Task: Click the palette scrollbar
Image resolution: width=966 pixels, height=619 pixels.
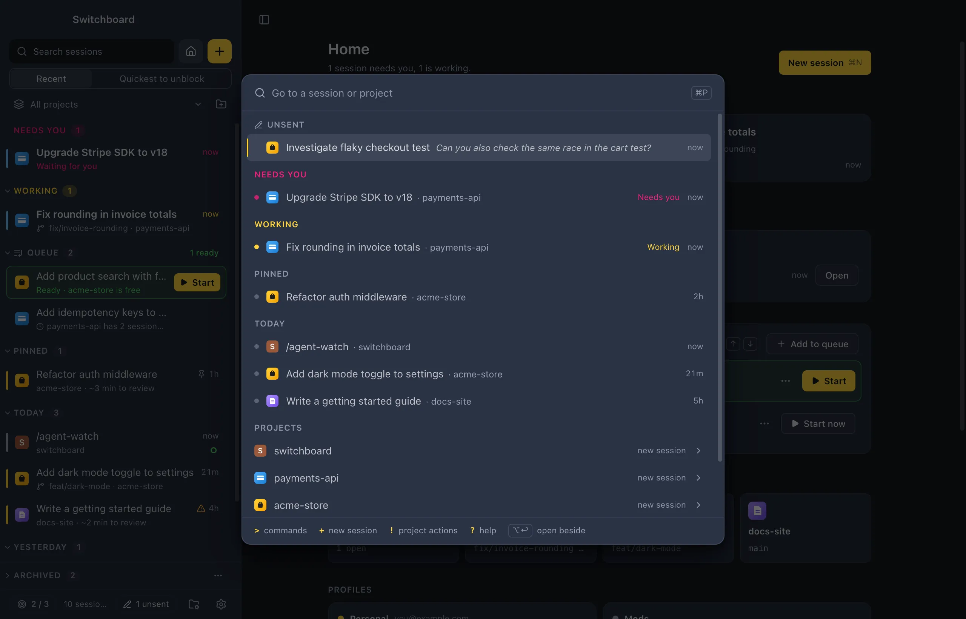Action: [720, 287]
